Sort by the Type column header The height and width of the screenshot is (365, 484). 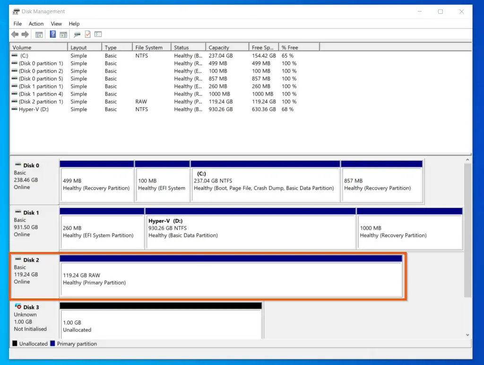click(x=117, y=47)
